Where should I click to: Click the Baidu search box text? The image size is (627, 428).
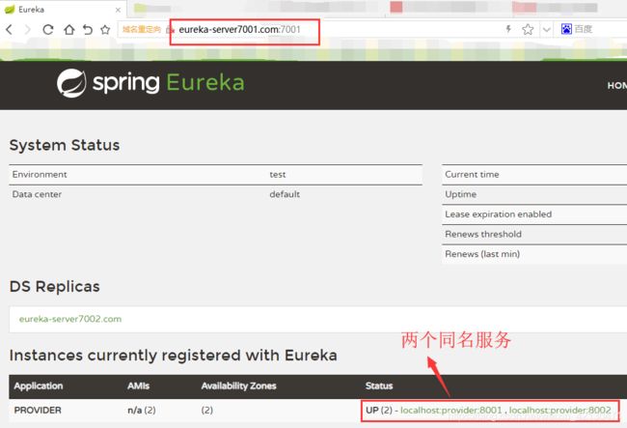click(x=583, y=29)
